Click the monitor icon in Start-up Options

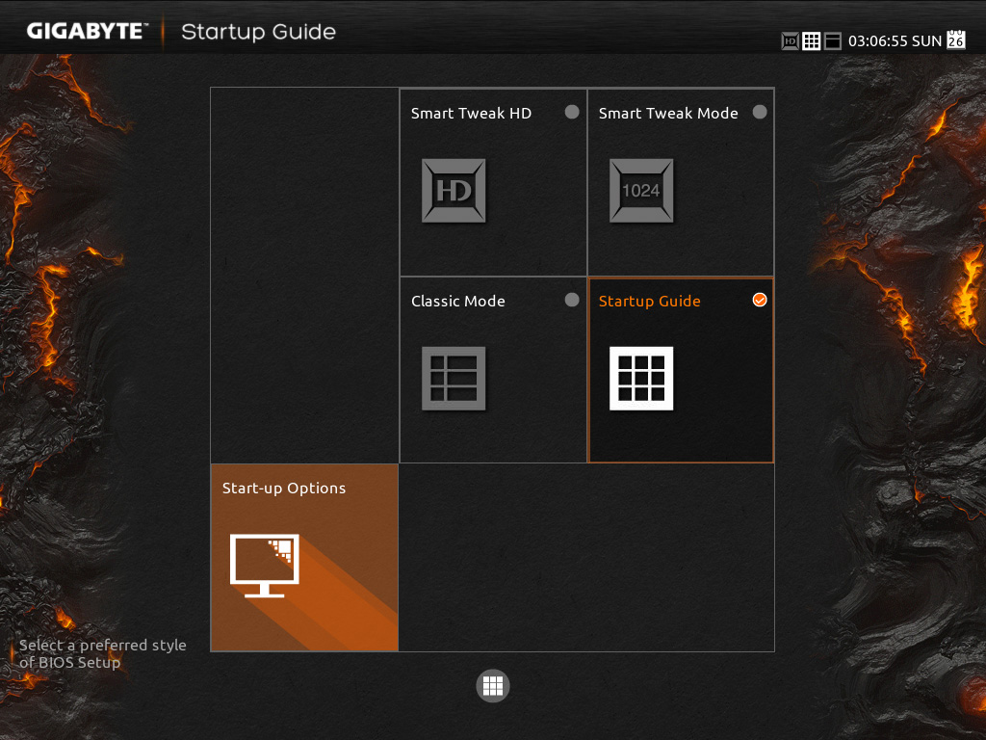(x=265, y=566)
